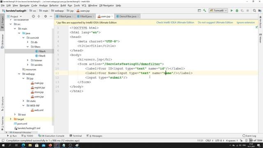Image resolution: width=263 pixels, height=148 pixels.
Task: Open the Analyze menu
Action: point(43,5)
